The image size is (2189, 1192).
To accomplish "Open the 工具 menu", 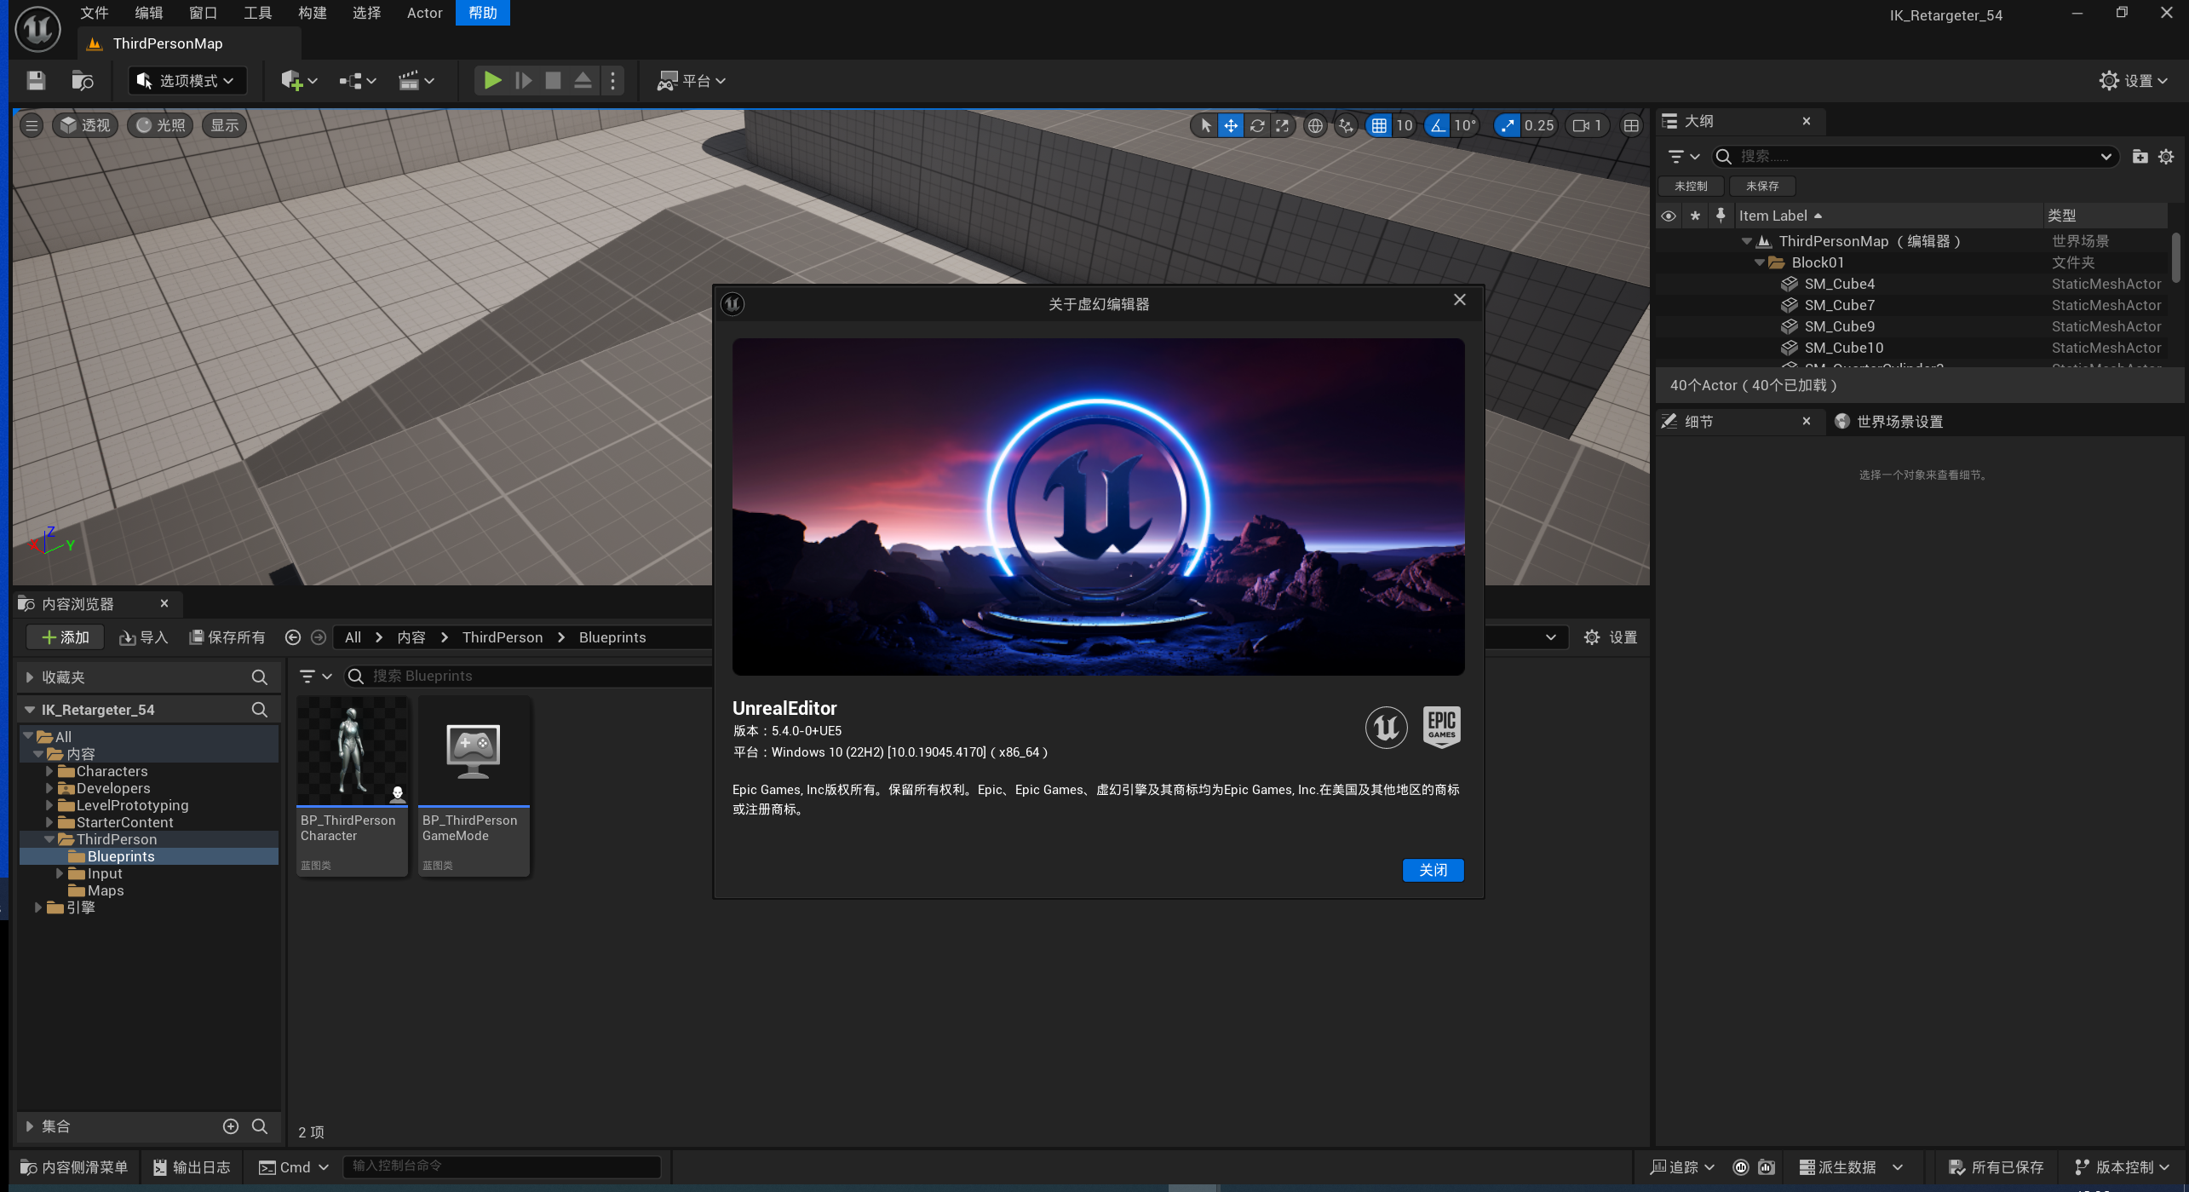I will (257, 13).
